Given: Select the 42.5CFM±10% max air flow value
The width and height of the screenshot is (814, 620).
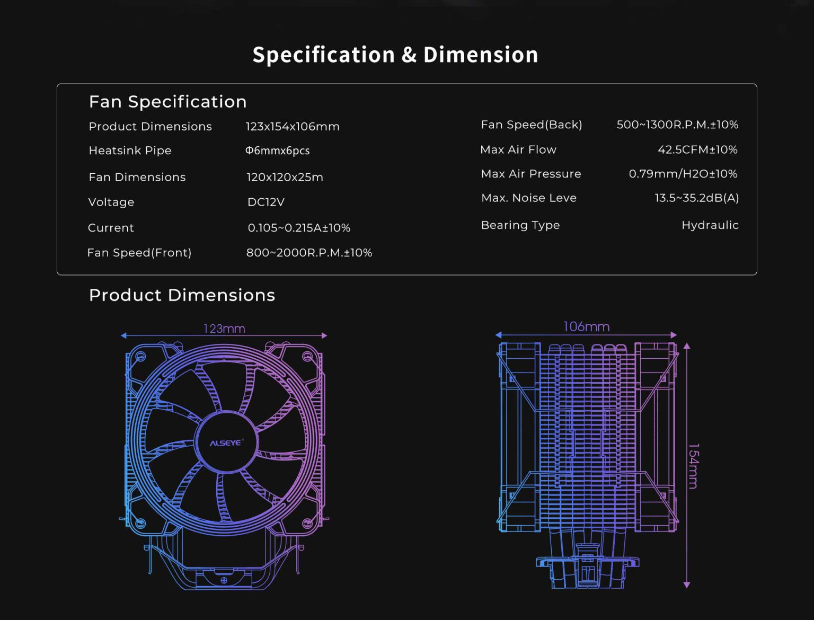Looking at the screenshot, I should pyautogui.click(x=697, y=149).
